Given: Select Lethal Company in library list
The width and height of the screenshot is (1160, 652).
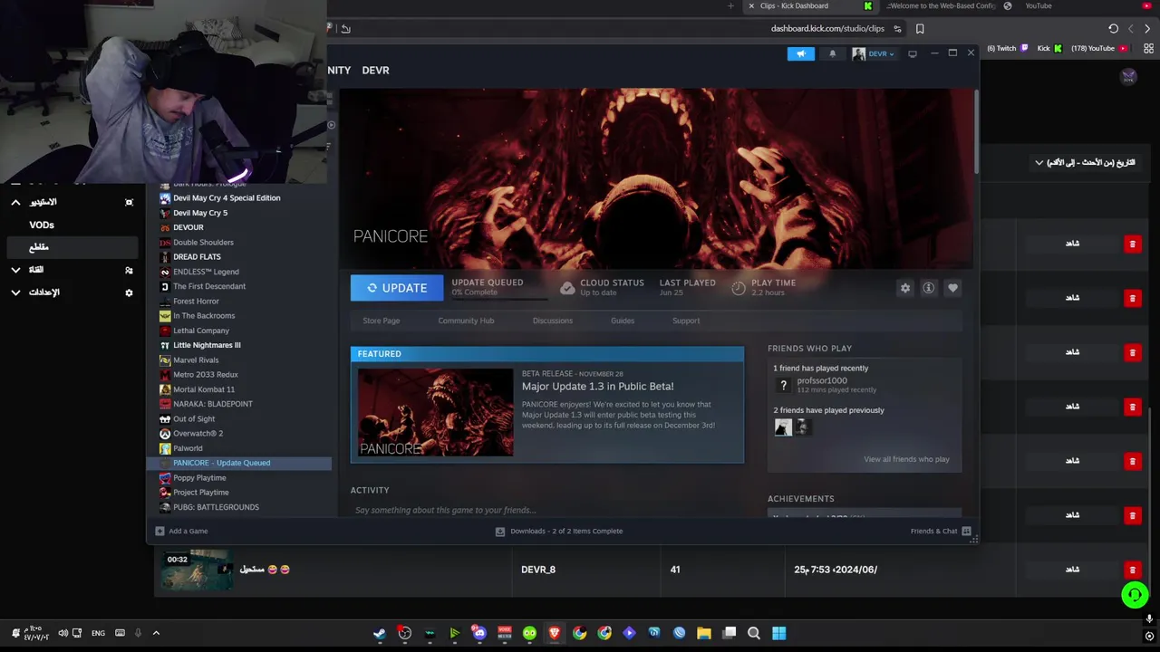Looking at the screenshot, I should tap(201, 331).
